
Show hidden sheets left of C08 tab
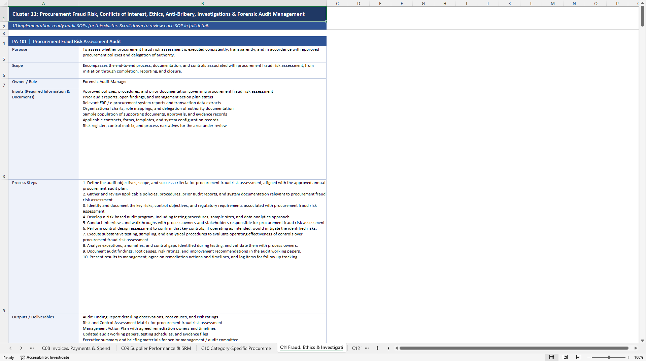click(32, 348)
